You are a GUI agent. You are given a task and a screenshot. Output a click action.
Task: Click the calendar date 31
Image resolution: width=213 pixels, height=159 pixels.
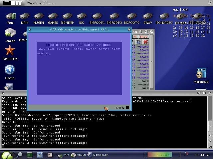tap(203, 36)
